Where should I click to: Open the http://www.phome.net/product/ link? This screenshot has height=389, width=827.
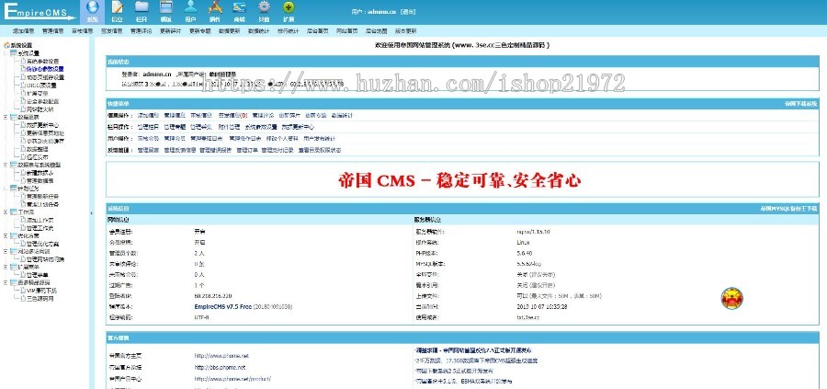232,380
